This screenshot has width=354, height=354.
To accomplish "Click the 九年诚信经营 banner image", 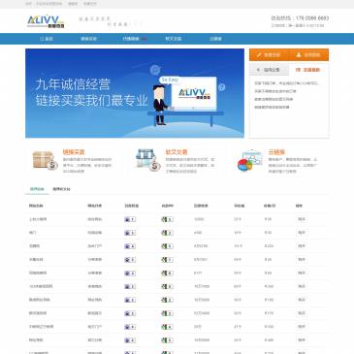I will tap(135, 93).
